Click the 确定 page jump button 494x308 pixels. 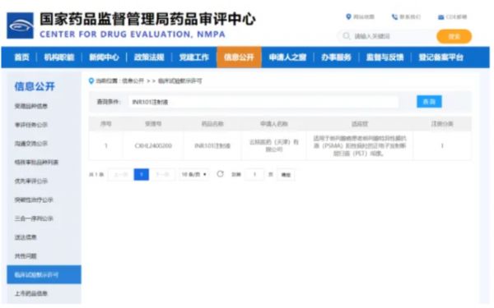pyautogui.click(x=286, y=175)
